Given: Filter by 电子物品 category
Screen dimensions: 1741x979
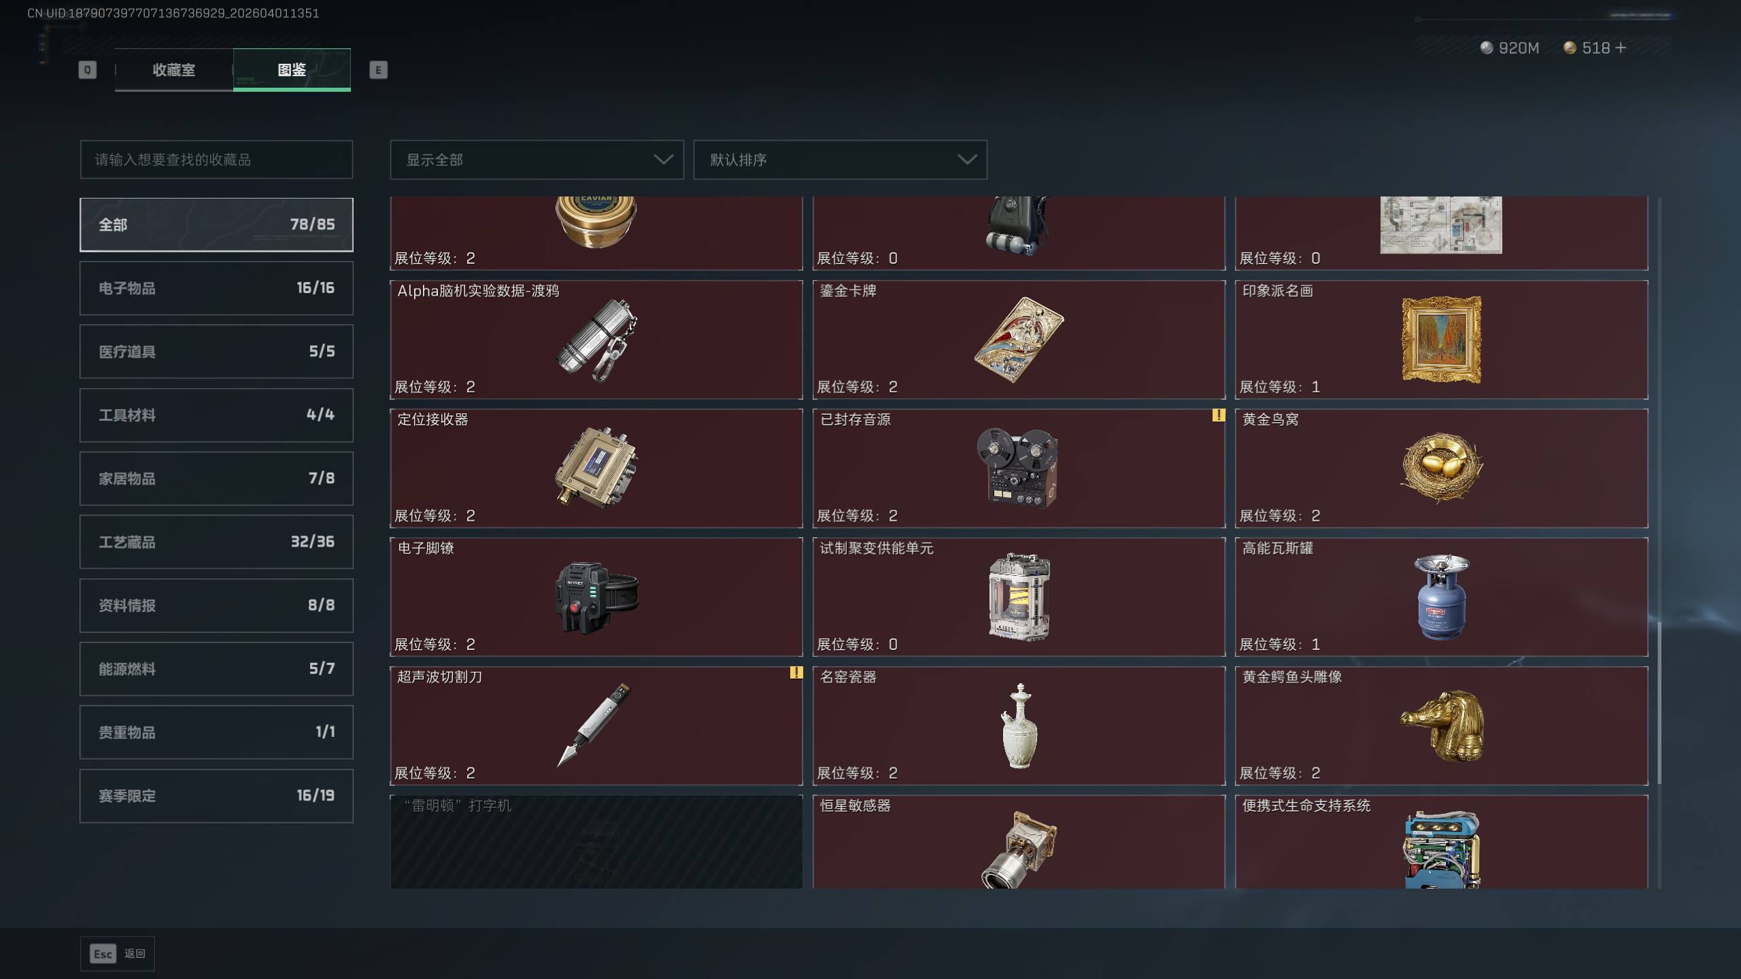Looking at the screenshot, I should pyautogui.click(x=216, y=288).
